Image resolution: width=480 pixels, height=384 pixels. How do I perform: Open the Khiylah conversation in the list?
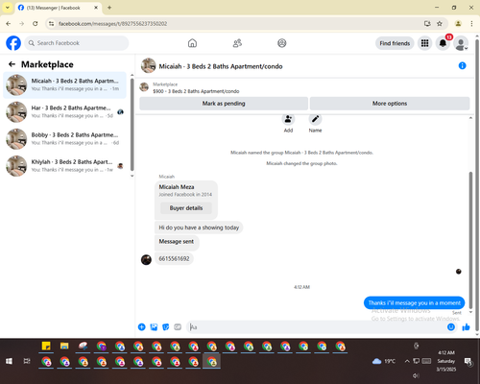[x=64, y=166]
